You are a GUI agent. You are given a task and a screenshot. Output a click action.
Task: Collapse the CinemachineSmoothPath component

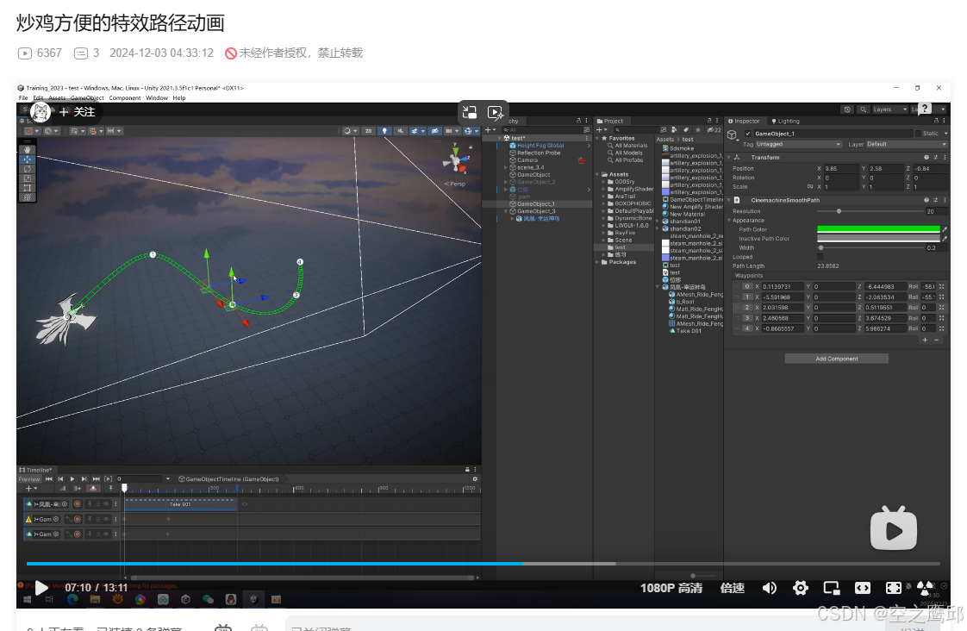pyautogui.click(x=728, y=201)
